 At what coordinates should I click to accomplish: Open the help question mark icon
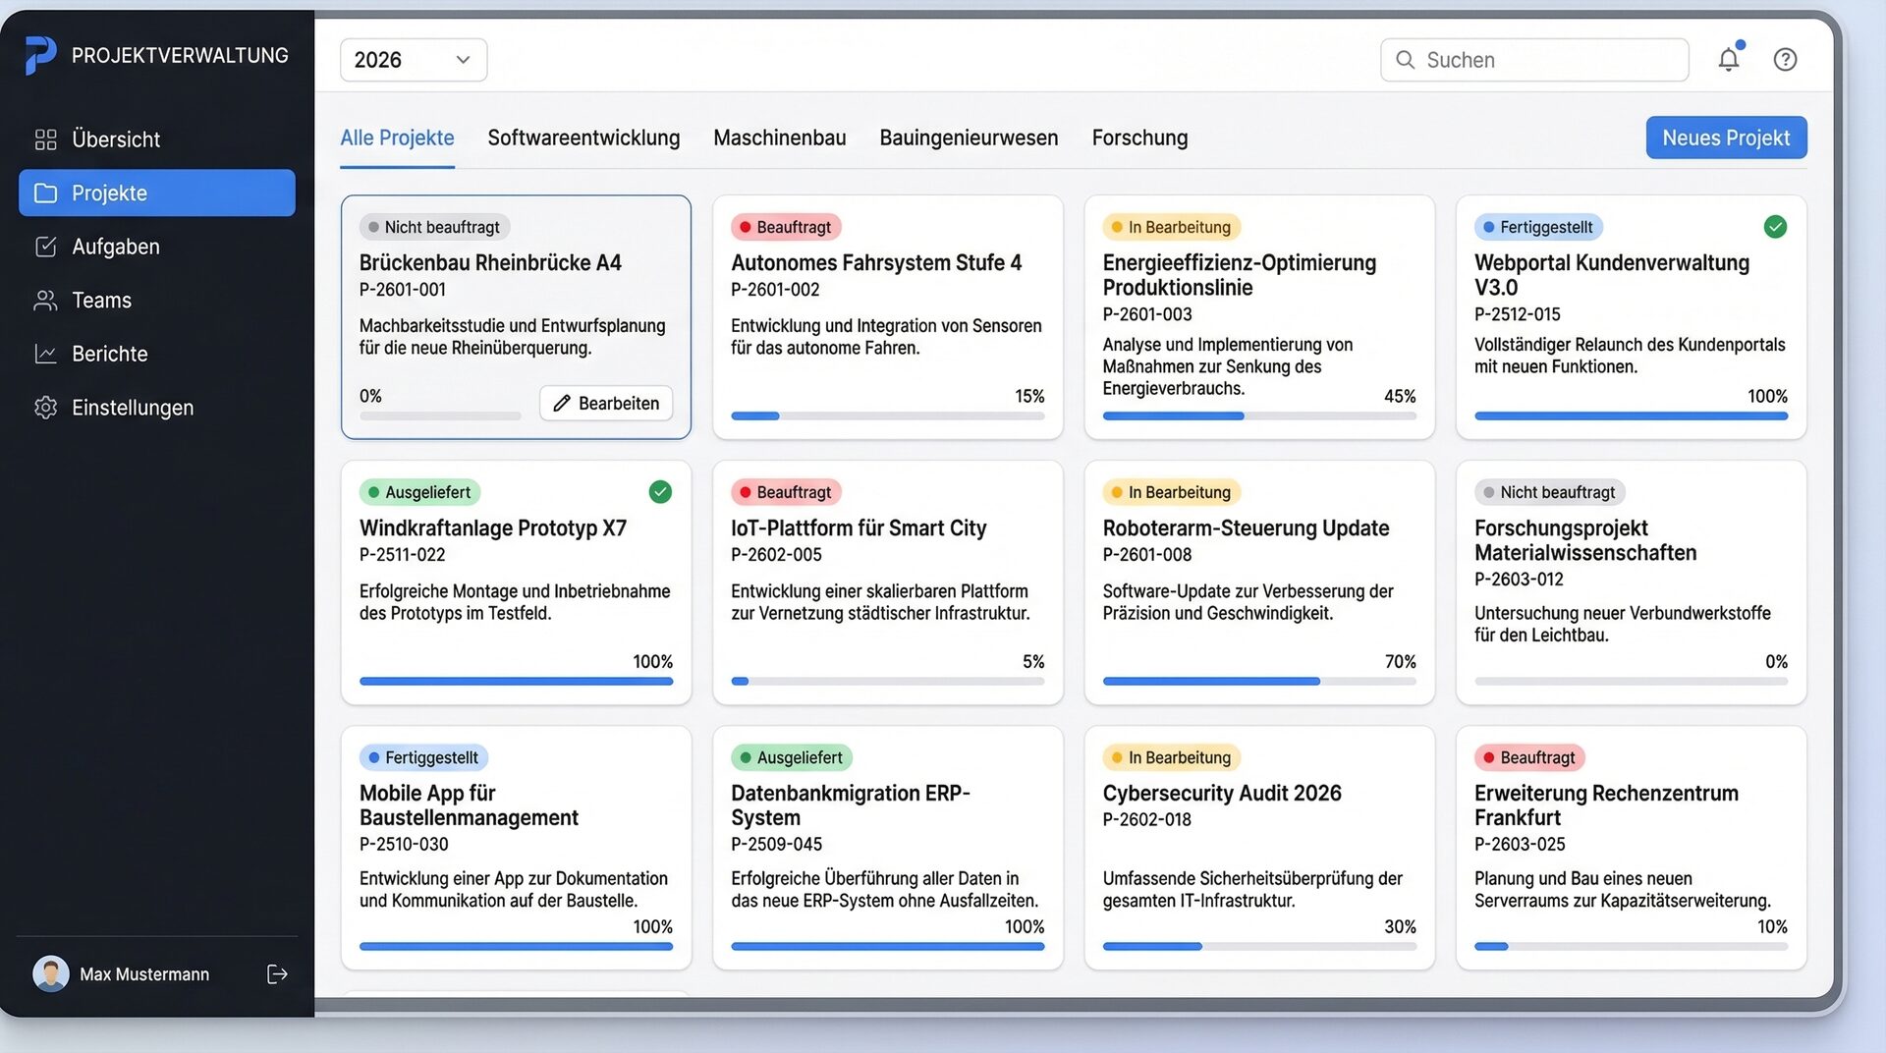(x=1786, y=59)
